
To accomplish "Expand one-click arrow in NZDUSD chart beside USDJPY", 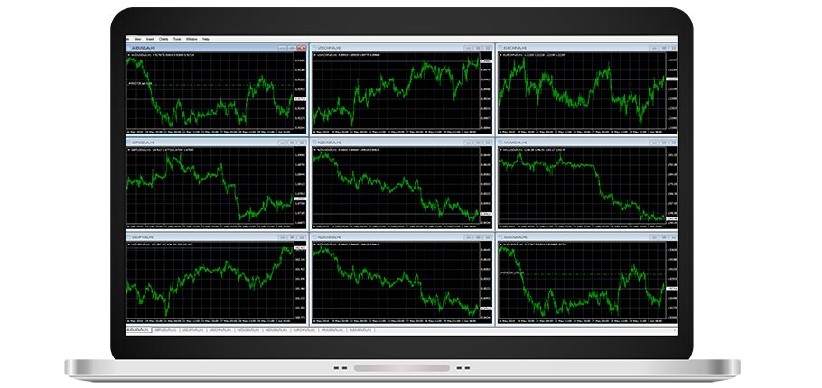I will (314, 244).
